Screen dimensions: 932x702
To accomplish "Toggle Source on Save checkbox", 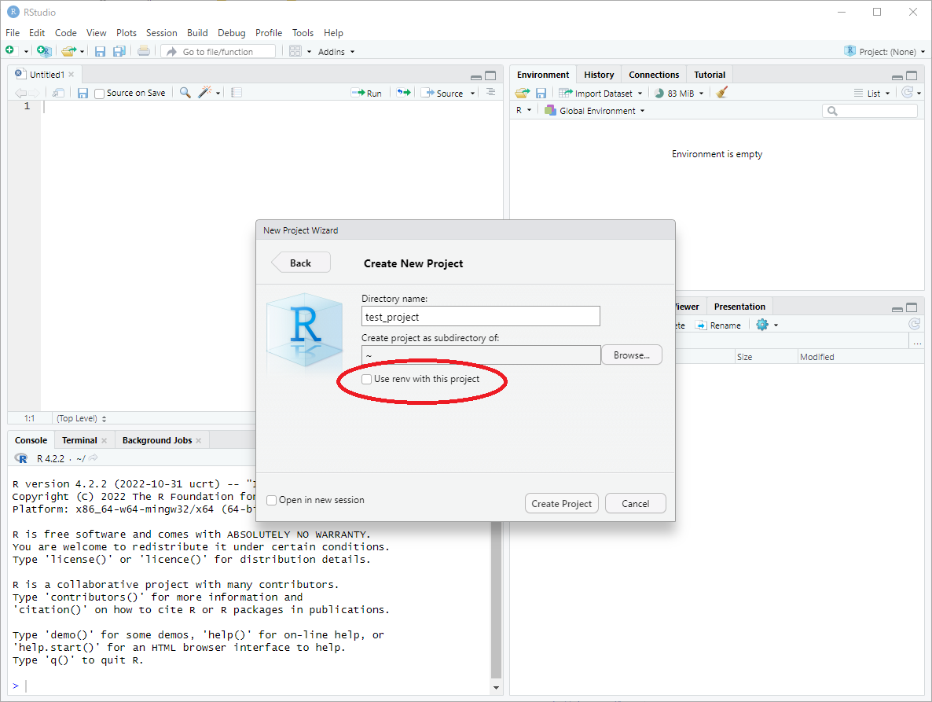I will tap(100, 94).
